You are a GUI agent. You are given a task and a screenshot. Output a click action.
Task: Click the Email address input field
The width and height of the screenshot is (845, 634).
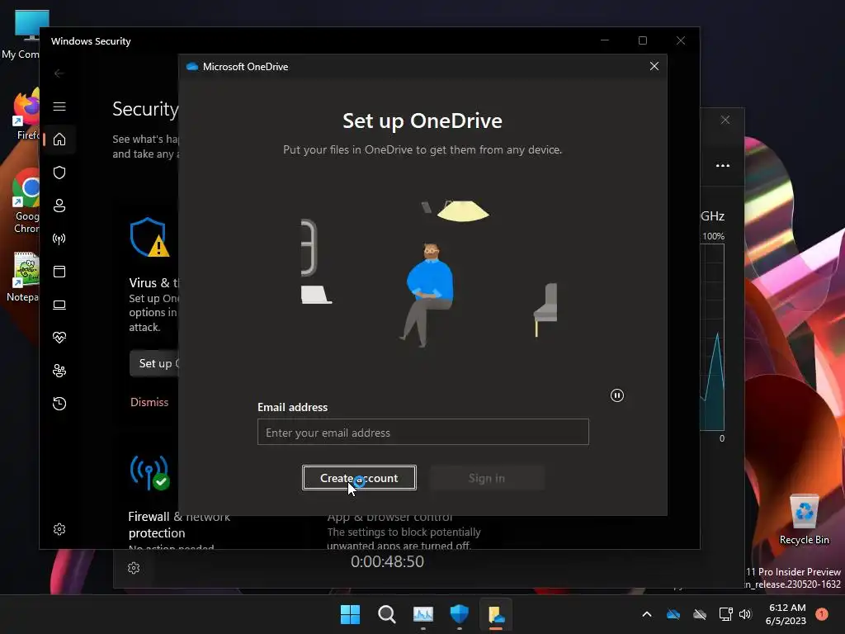pyautogui.click(x=423, y=432)
